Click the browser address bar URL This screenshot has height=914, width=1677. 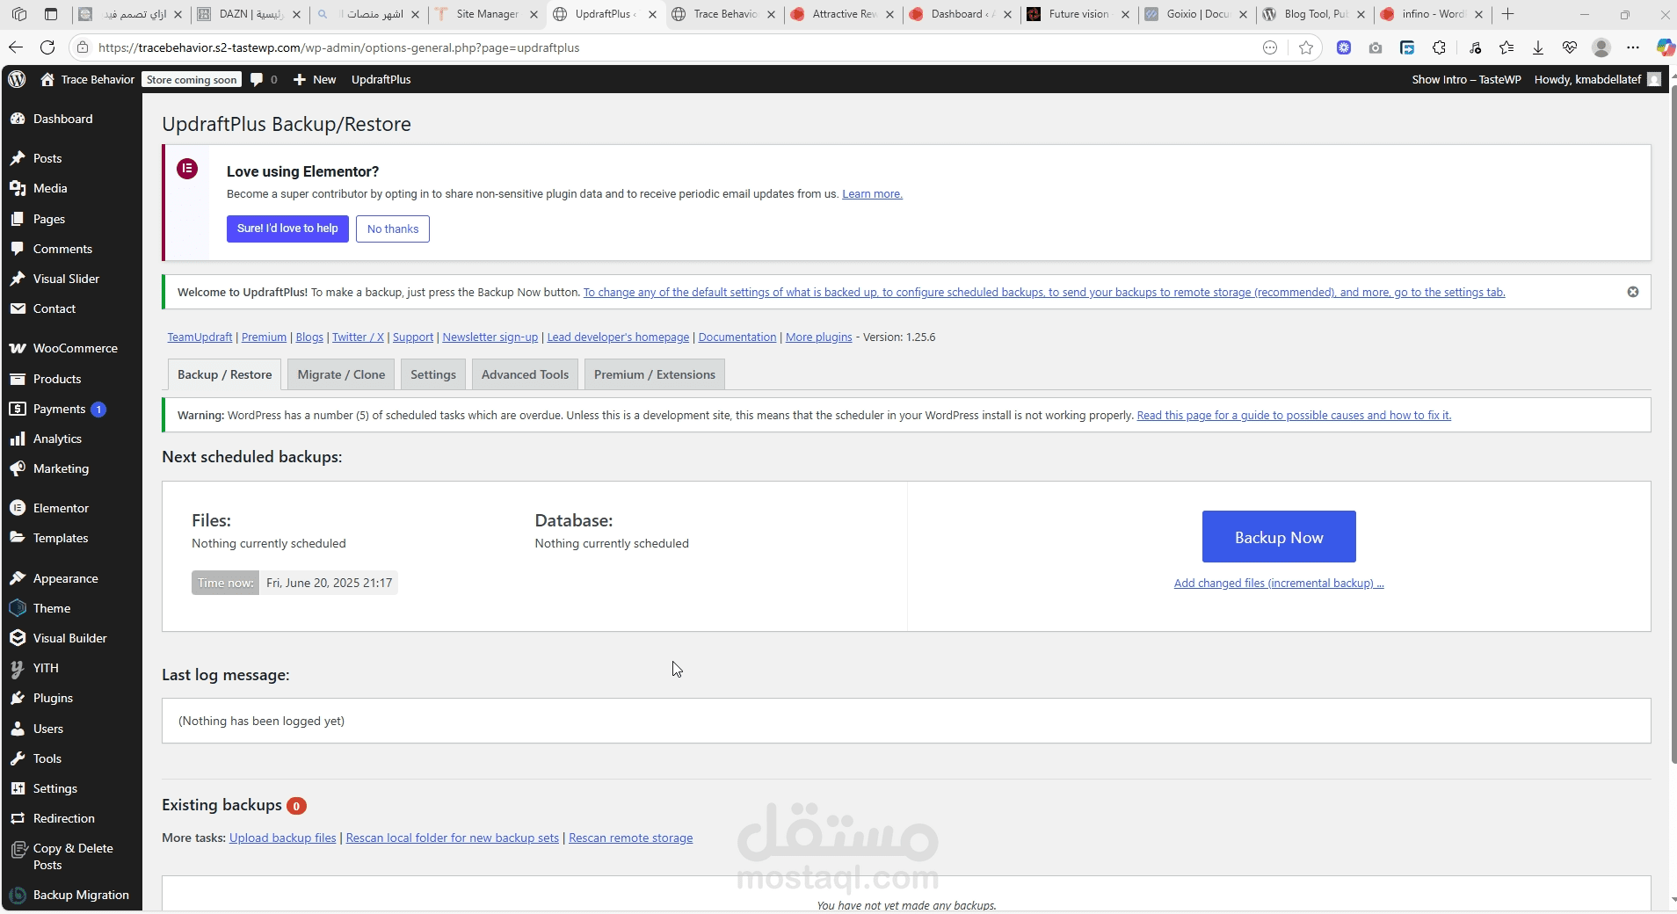pos(338,47)
